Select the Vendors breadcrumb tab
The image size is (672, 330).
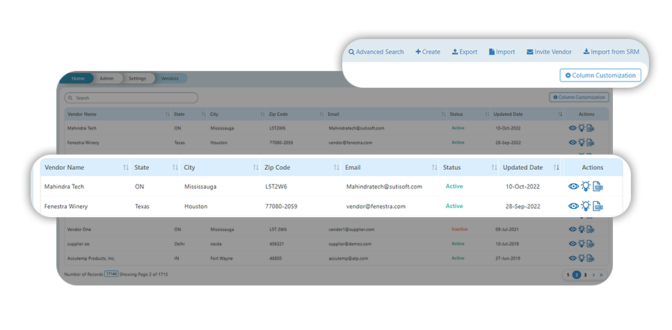170,79
